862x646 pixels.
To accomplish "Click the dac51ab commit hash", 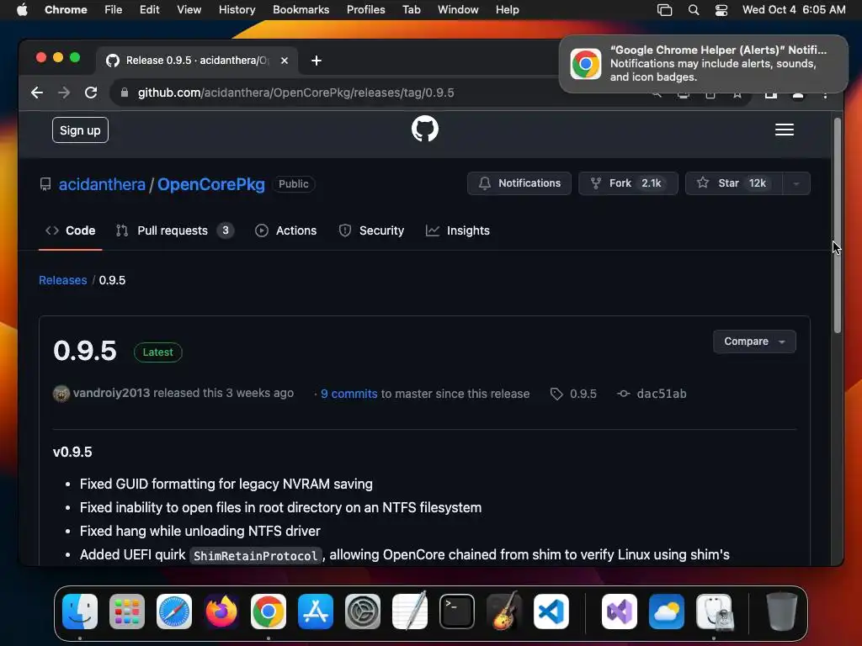I will (x=662, y=394).
